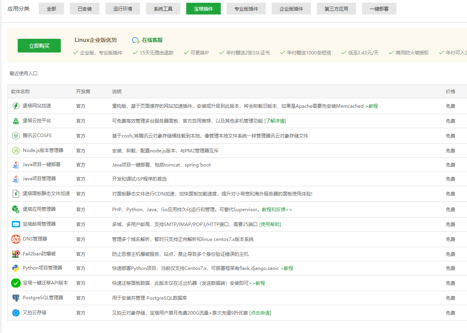467x333 pixels.
Task: Click the DNS管理器 red icon
Action: point(16,239)
